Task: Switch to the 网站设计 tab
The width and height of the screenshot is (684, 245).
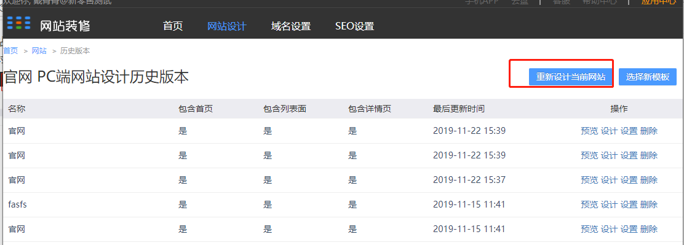Action: (226, 26)
